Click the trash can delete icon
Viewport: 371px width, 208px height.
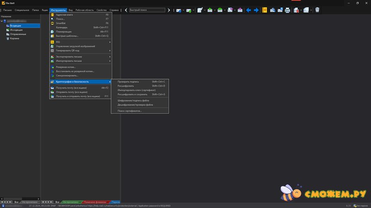click(317, 10)
